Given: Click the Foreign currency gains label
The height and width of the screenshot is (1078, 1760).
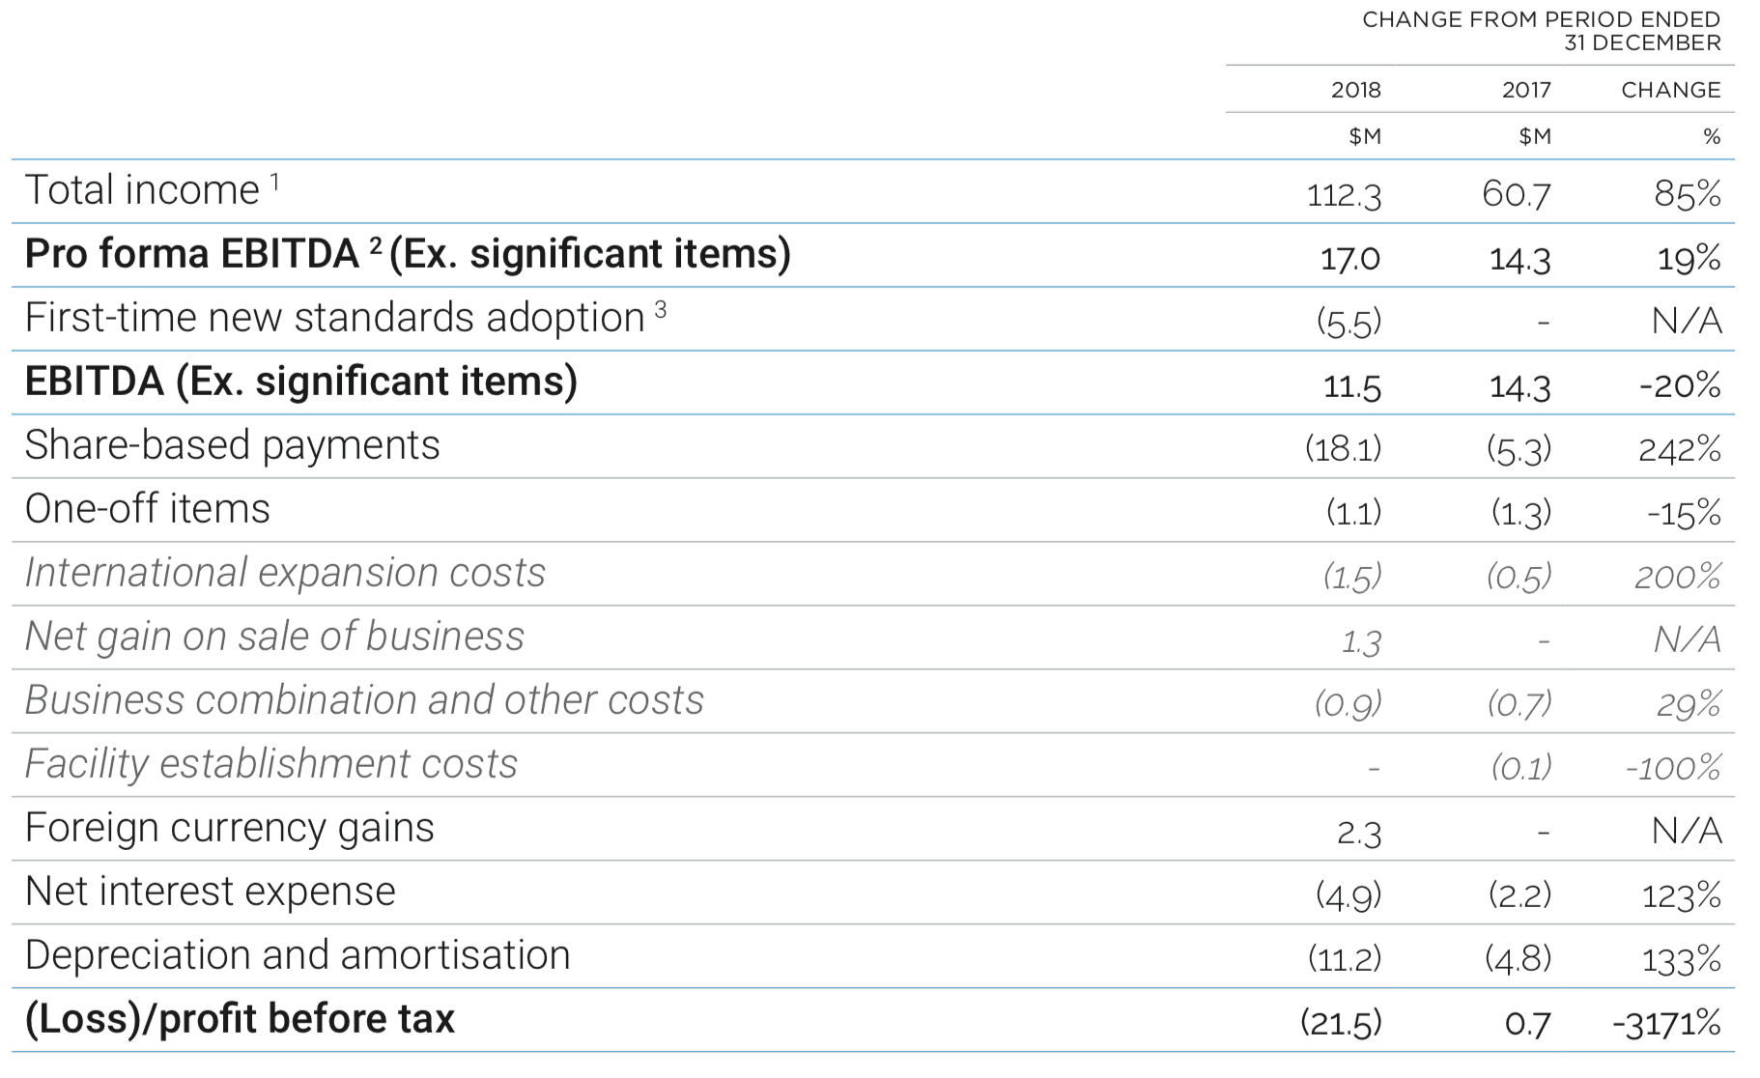Looking at the screenshot, I should point(229,828).
